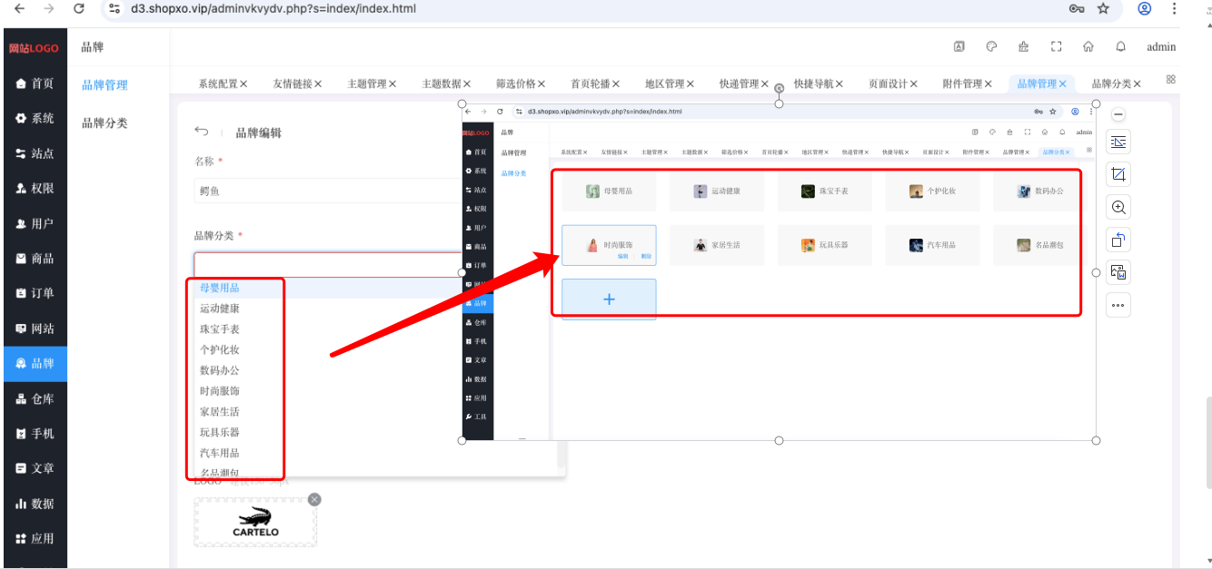Open the 数据 section in the sidebar
1212x569 pixels.
[34, 504]
